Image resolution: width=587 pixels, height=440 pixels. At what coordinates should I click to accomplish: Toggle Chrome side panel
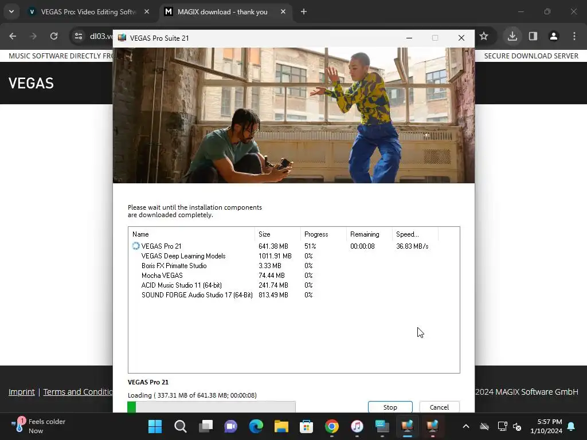pyautogui.click(x=533, y=36)
